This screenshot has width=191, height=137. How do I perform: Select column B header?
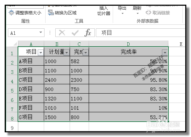(57, 44)
